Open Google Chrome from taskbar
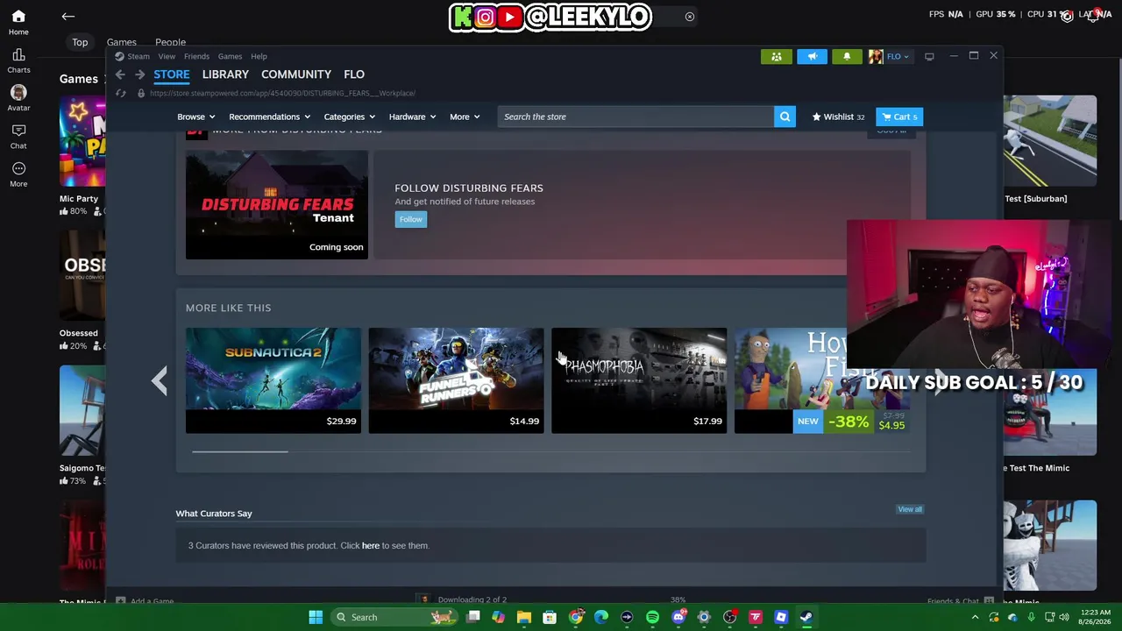Image resolution: width=1122 pixels, height=631 pixels. click(576, 617)
